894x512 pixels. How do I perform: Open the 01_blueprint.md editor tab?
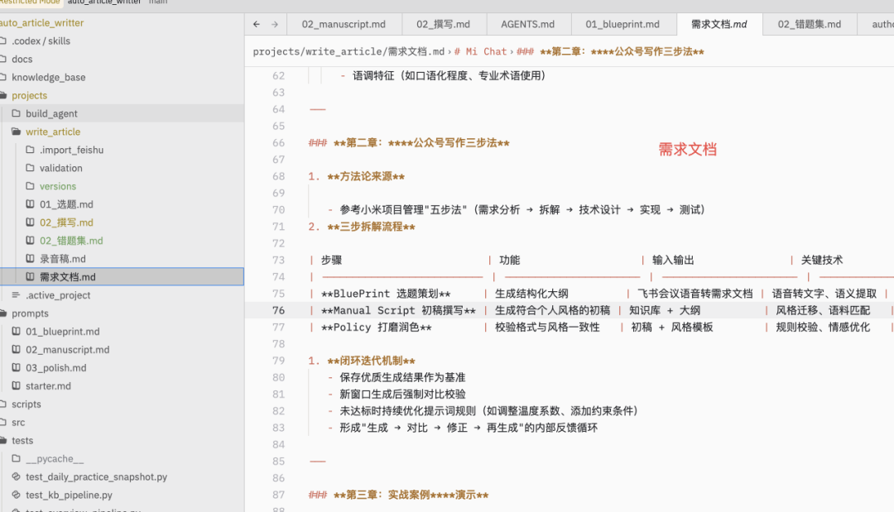tap(622, 25)
